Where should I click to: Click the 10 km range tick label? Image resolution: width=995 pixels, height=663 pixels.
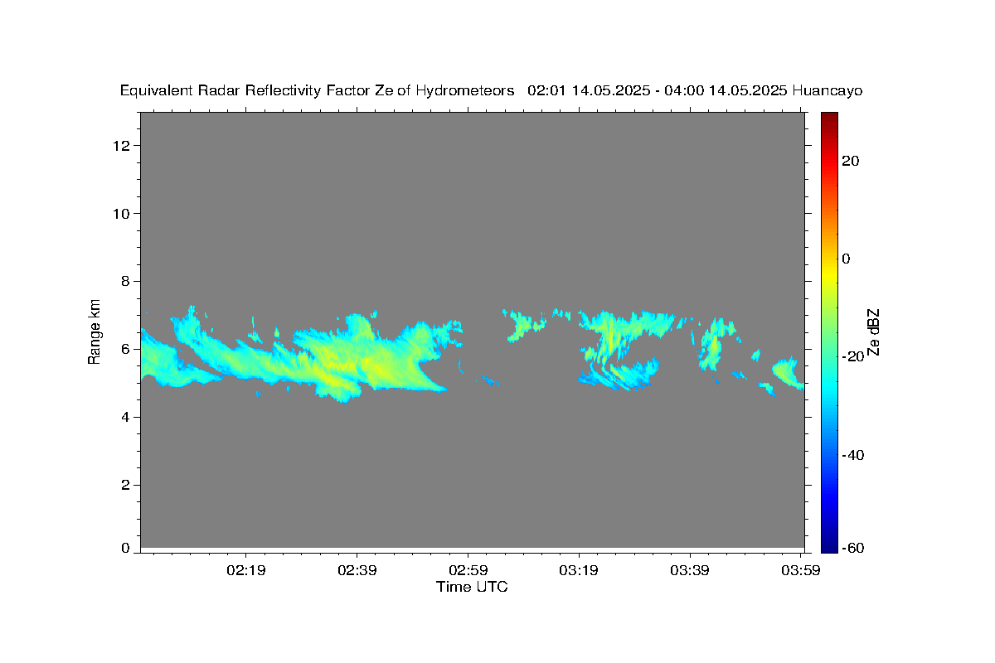pyautogui.click(x=124, y=214)
